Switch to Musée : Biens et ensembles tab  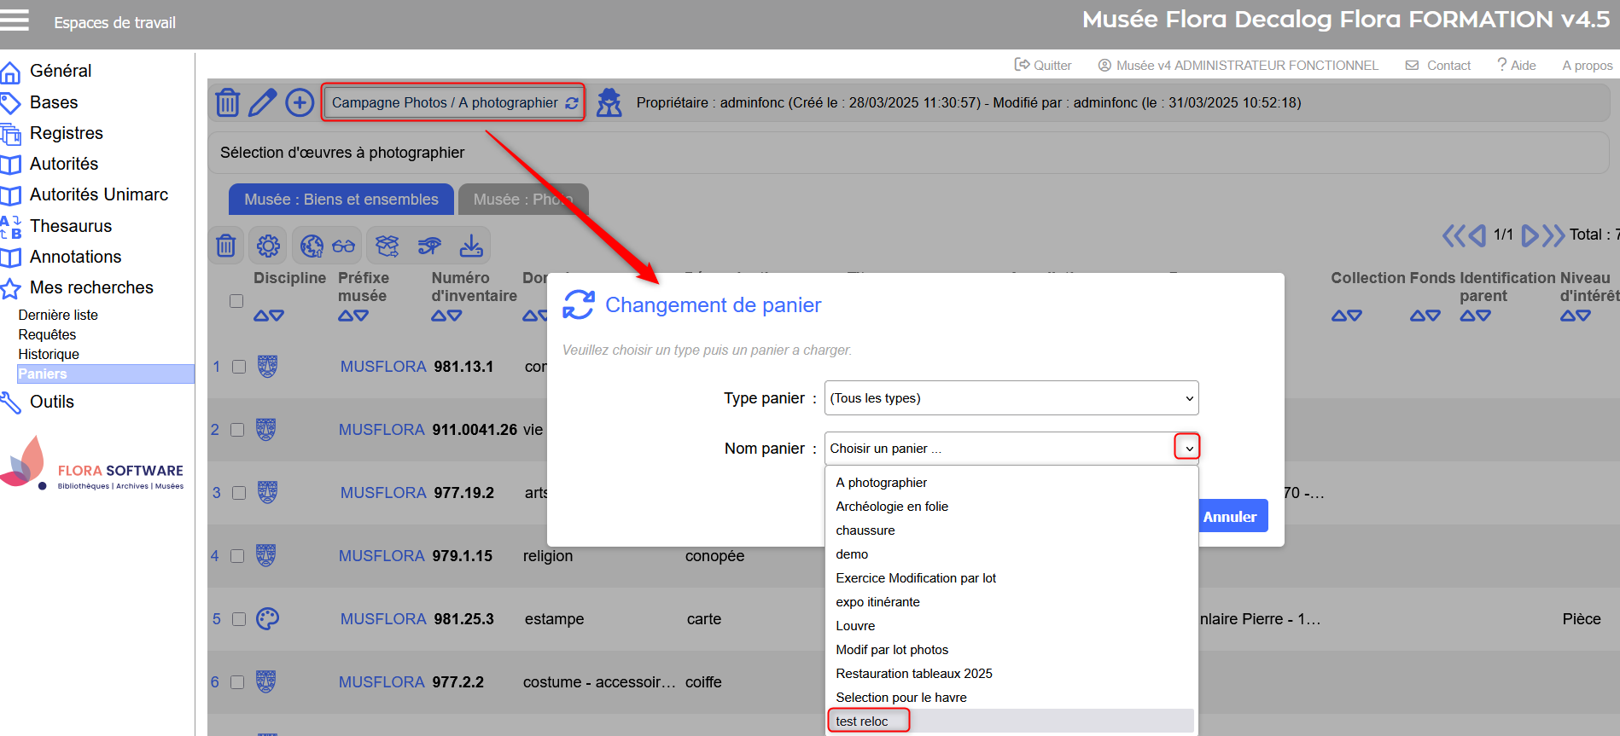[x=341, y=200]
